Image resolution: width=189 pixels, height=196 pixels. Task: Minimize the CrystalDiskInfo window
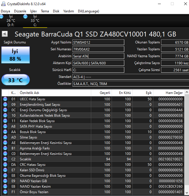(159, 4)
